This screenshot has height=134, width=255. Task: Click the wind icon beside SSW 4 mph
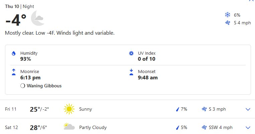pos(204,127)
